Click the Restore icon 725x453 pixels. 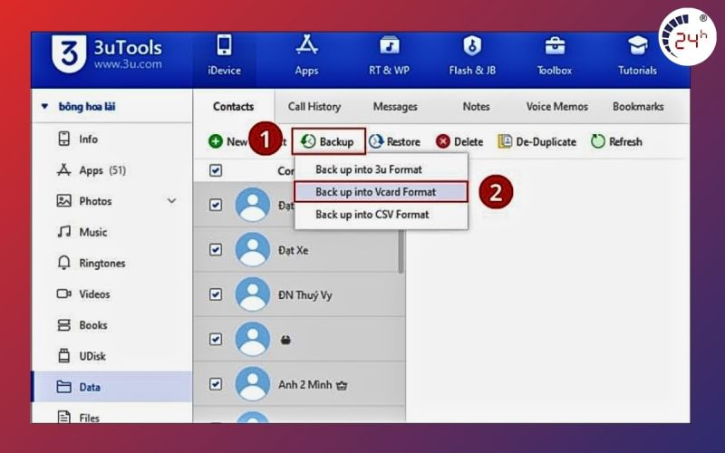click(x=376, y=141)
